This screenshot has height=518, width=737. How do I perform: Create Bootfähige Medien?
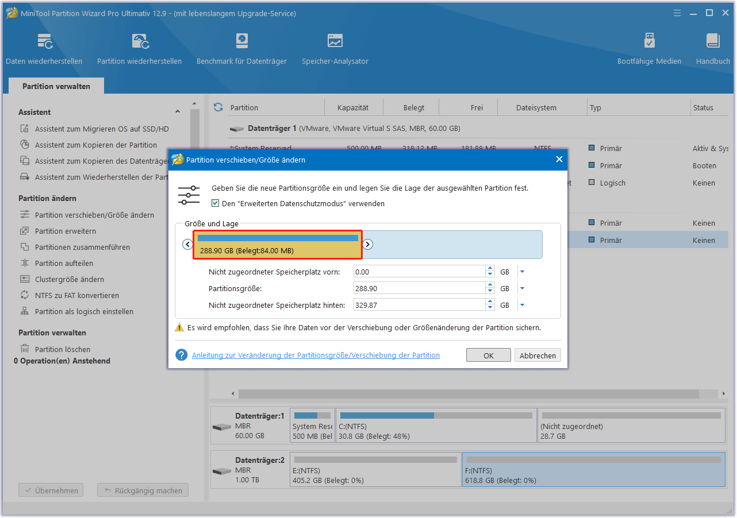click(x=649, y=49)
